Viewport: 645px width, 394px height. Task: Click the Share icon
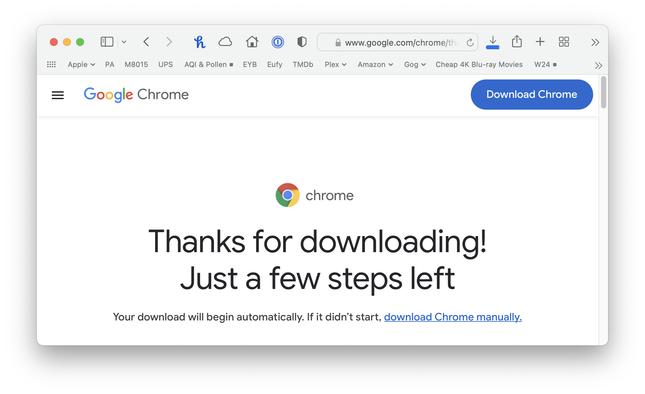tap(517, 42)
